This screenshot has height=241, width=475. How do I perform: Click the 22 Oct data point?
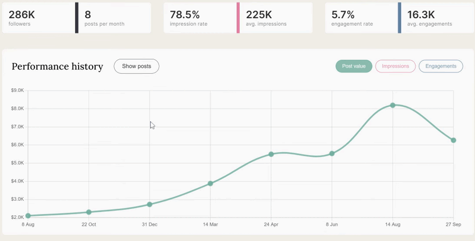pyautogui.click(x=89, y=212)
